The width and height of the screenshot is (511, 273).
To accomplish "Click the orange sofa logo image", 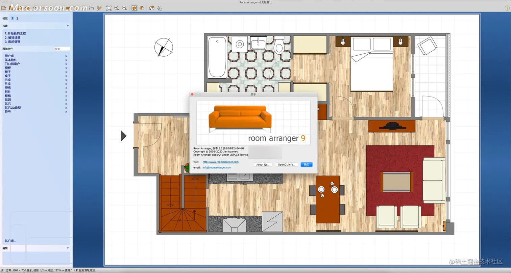I will point(240,119).
